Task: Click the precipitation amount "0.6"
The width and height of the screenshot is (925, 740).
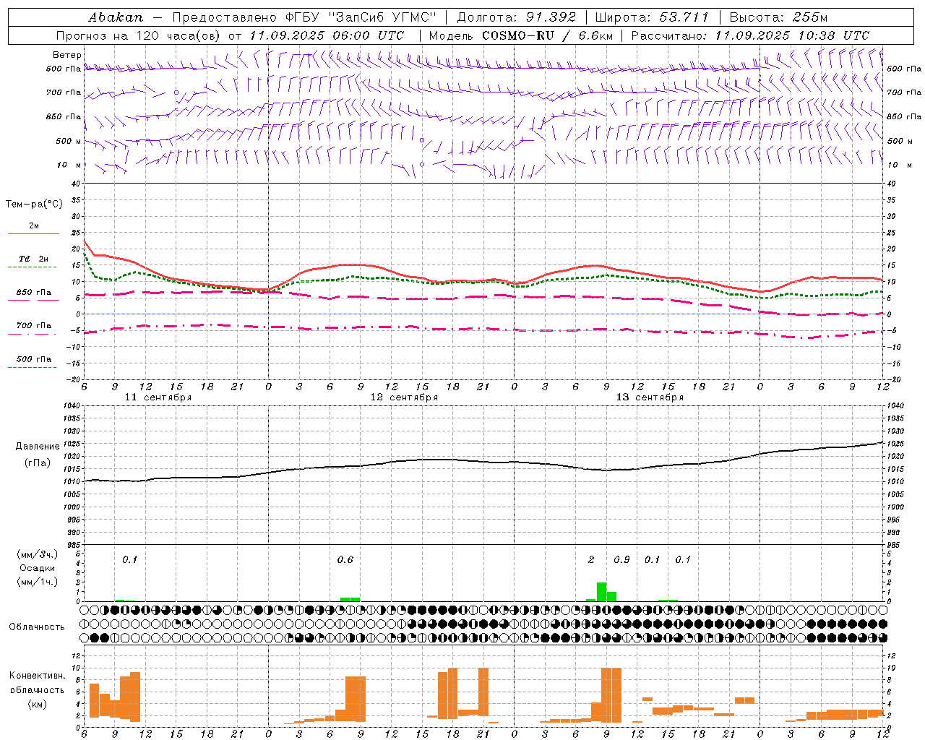Action: pos(345,560)
